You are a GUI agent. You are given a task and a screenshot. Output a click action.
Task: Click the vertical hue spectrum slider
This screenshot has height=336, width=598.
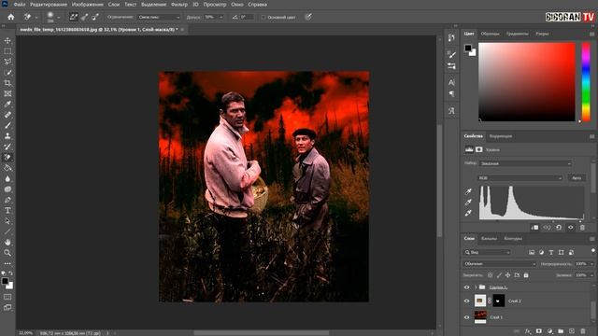click(x=586, y=82)
